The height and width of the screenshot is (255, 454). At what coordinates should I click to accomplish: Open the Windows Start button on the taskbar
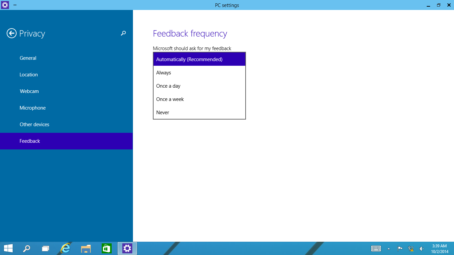point(8,248)
